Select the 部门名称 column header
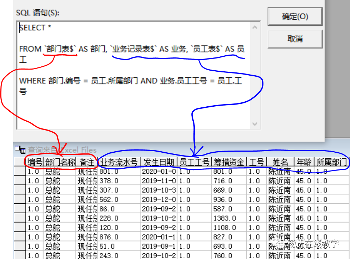Viewport: 350px width, 259px height. coord(60,162)
